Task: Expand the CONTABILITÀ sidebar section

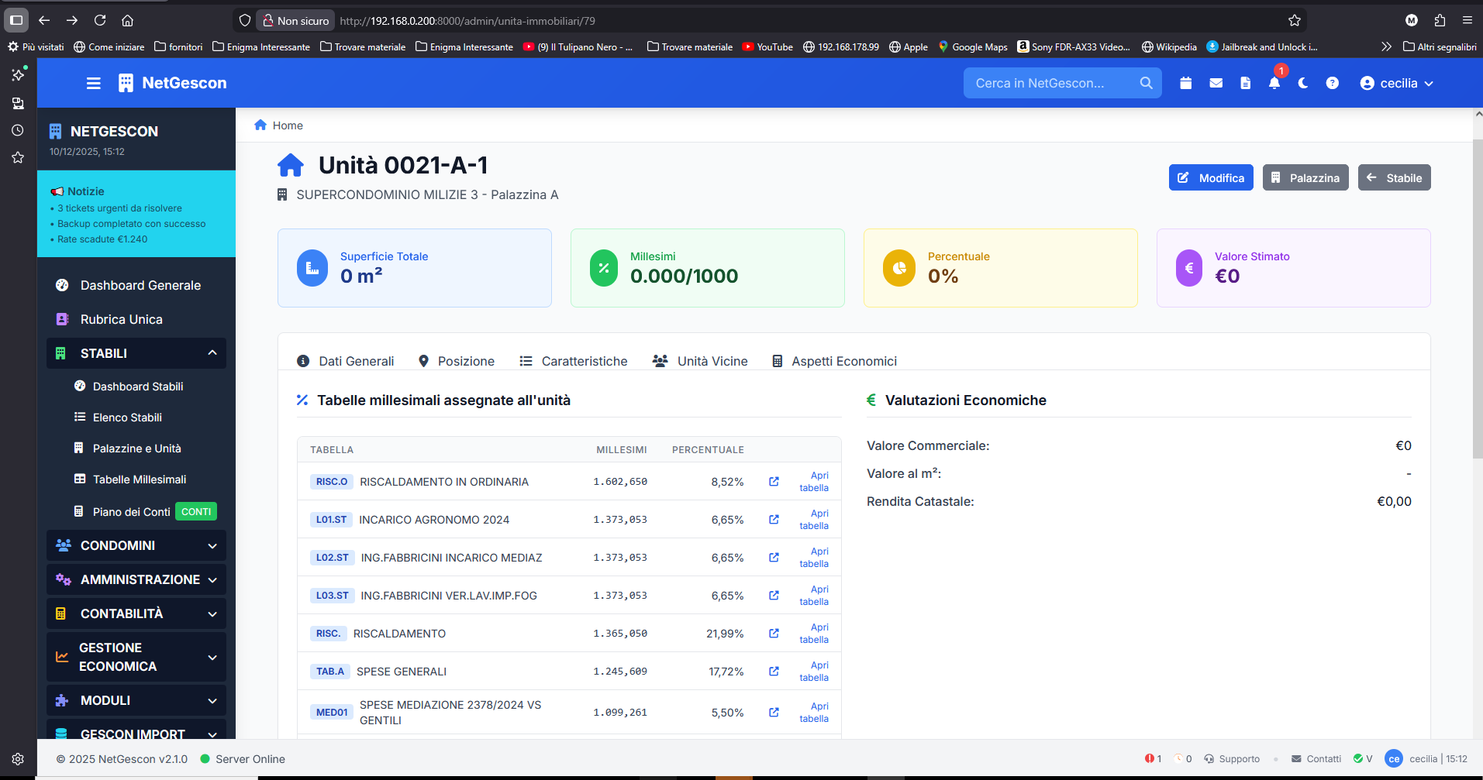Action: (136, 613)
